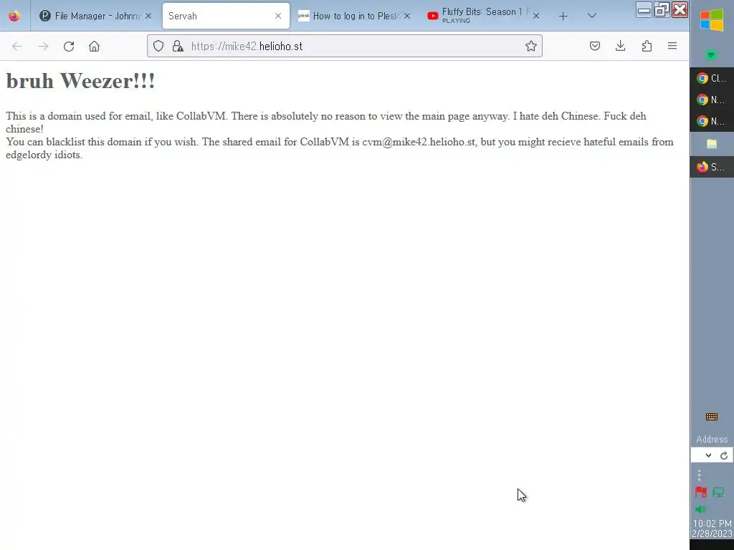Image resolution: width=734 pixels, height=550 pixels.
Task: Show hidden tray icons dots
Action: coord(699,476)
